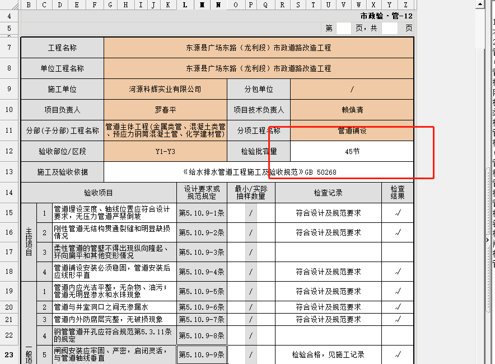This screenshot has height=364, width=495.
Task: Select the 验收部位/区段 label cell
Action: pyautogui.click(x=62, y=151)
